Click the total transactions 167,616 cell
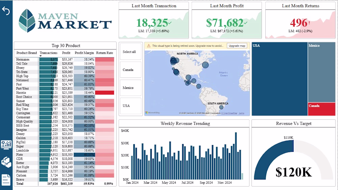This screenshot has height=190, width=338. pyautogui.click(x=52, y=184)
